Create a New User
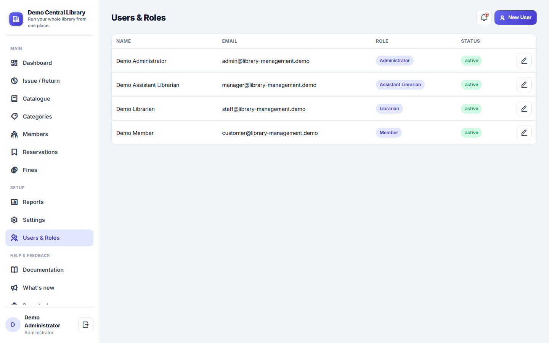 tap(515, 18)
